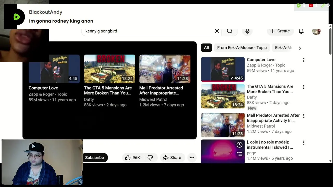
Task: Open more actions three-dot menu below video
Action: click(192, 158)
